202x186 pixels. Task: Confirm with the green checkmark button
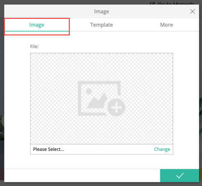pyautogui.click(x=179, y=176)
